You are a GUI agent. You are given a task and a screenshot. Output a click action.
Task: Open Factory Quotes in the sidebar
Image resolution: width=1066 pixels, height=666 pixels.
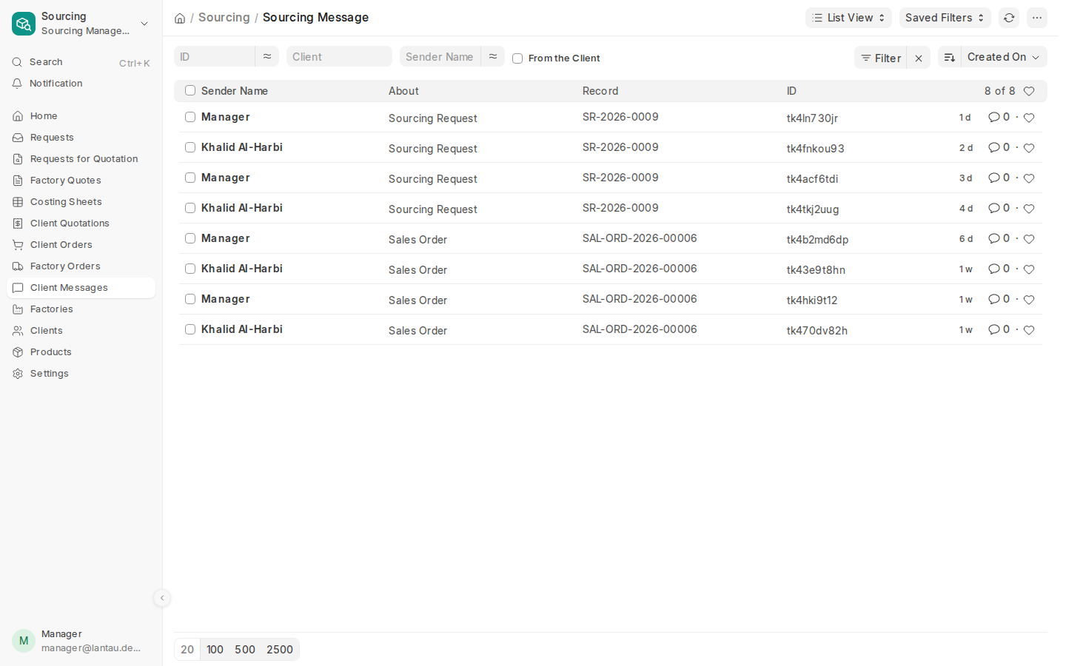tap(81, 181)
